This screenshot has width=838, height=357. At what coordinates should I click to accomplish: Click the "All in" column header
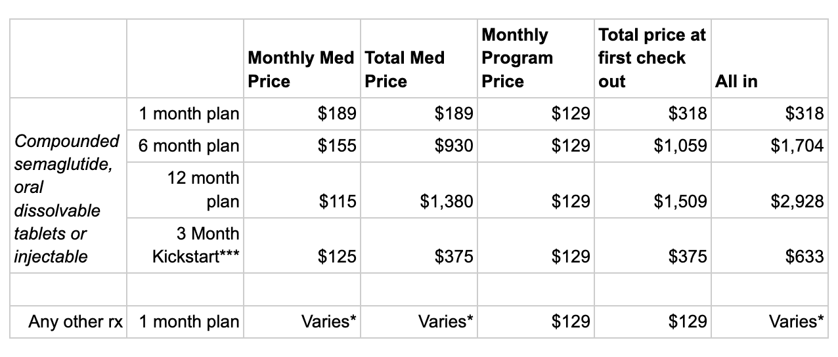[x=736, y=81]
